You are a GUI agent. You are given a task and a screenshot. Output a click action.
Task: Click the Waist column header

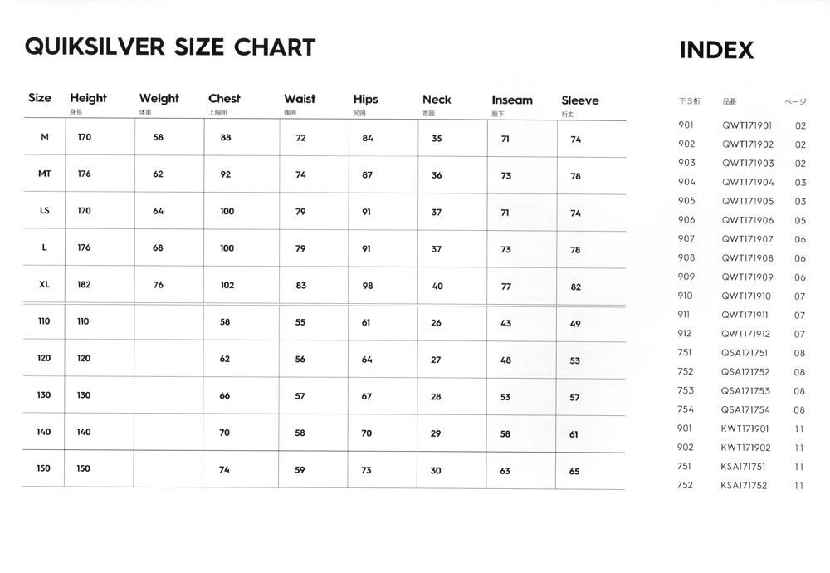point(300,99)
